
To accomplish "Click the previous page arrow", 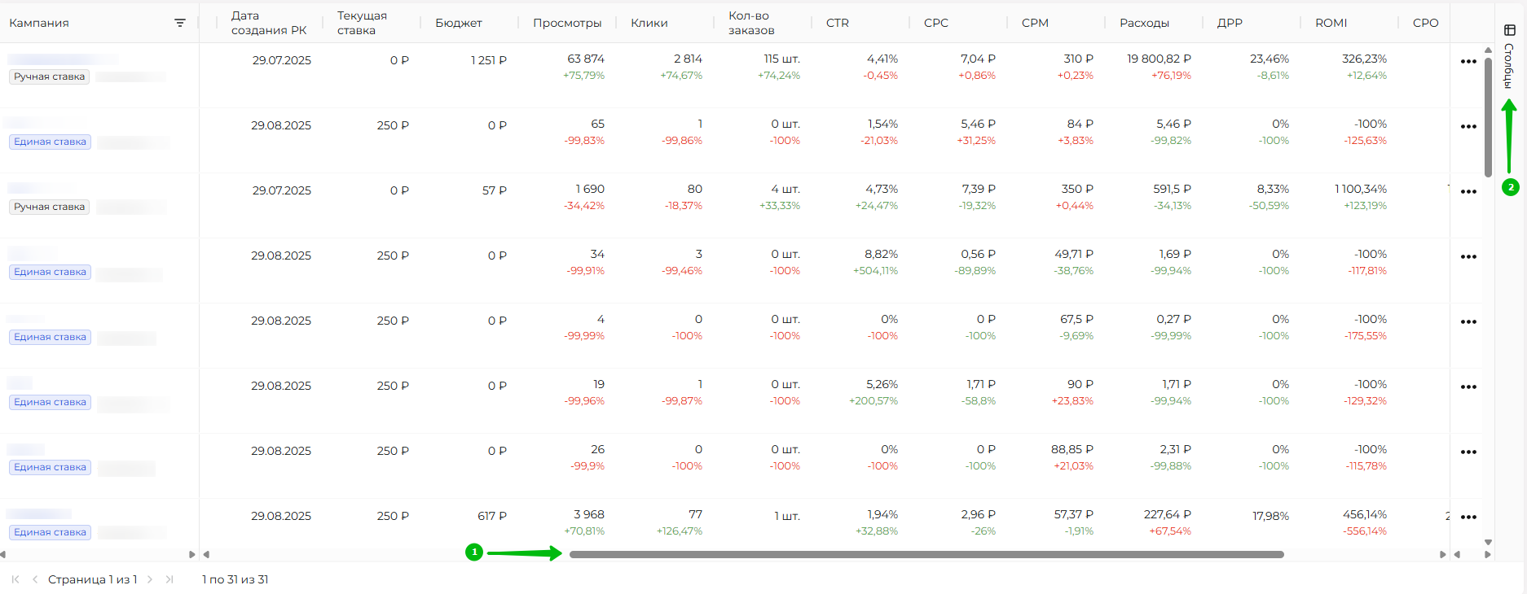I will 35,579.
